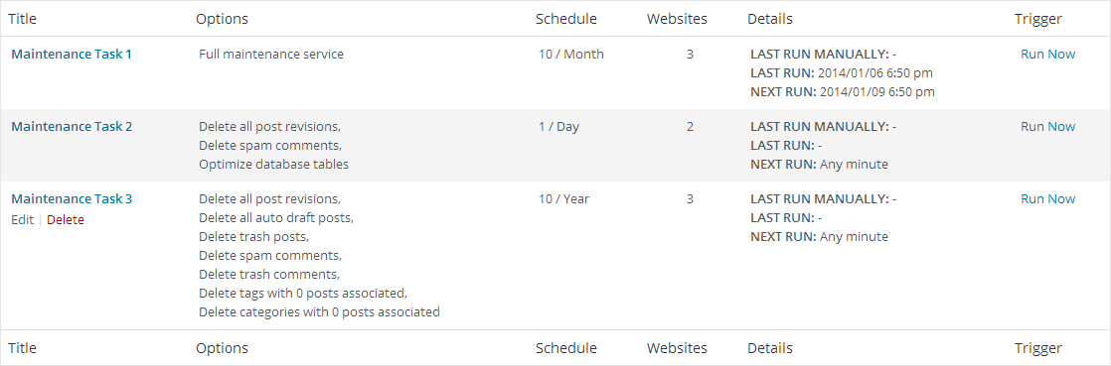Viewport: 1111px width, 366px height.
Task: Open Maintenance Task 3 link
Action: tap(72, 199)
